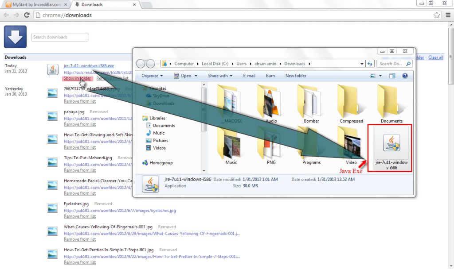Image resolution: width=454 pixels, height=269 pixels.
Task: Open new tab button
Action: click(146, 4)
